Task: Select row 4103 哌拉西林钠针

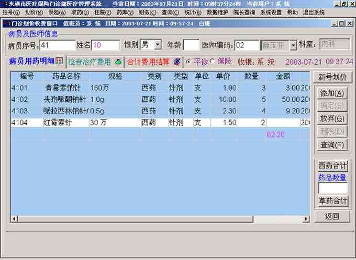Action: (160, 111)
